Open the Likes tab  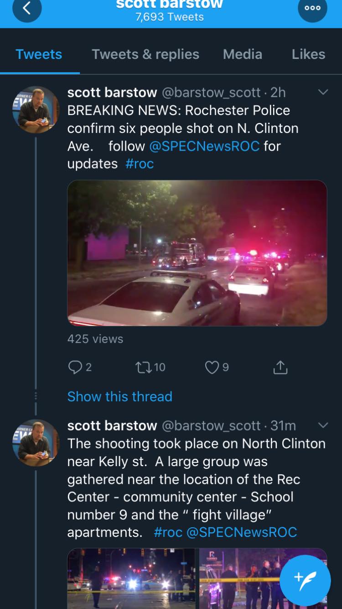[x=308, y=54]
